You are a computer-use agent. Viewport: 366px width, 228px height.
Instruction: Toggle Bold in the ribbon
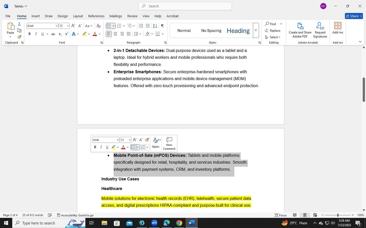(x=29, y=34)
